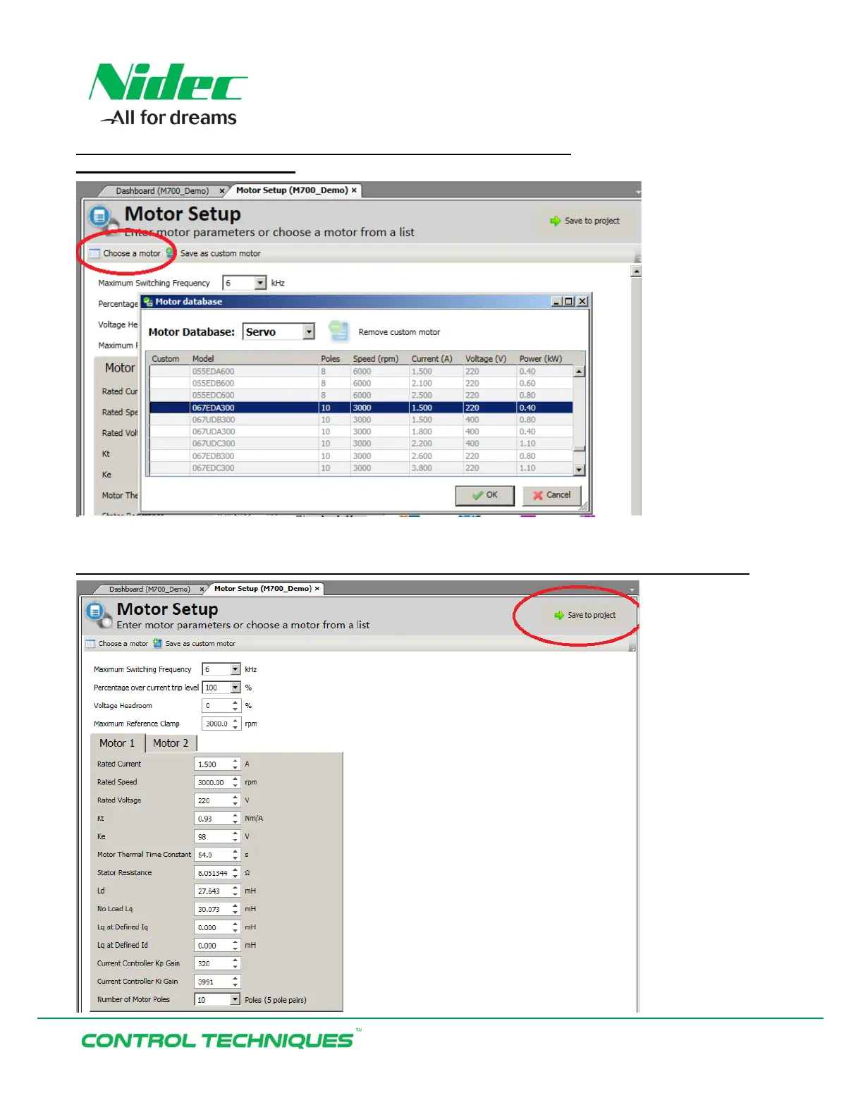The image size is (863, 1117).
Task: Select motor model 067EDB300 row
Action: [x=361, y=456]
